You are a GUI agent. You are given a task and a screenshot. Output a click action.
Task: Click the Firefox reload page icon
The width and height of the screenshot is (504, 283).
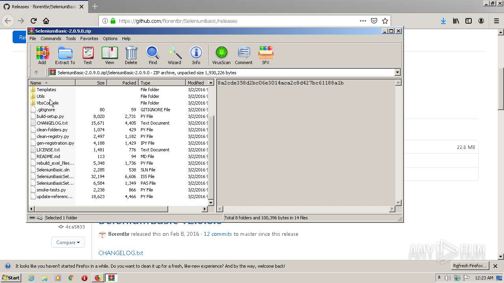coord(33,21)
